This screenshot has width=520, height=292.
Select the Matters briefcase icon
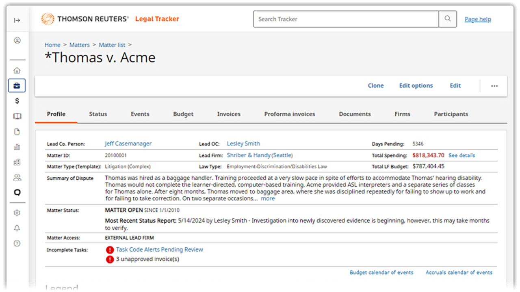click(x=17, y=86)
